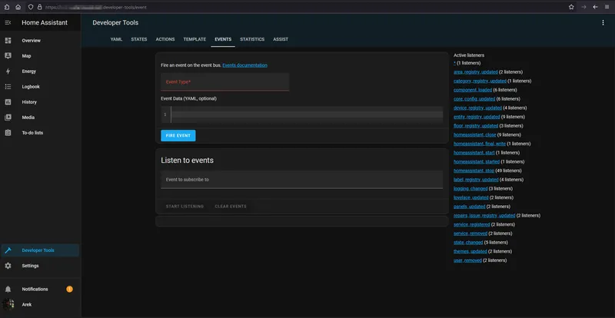Select service_registered listener link
The image size is (615, 318).
pos(472,225)
